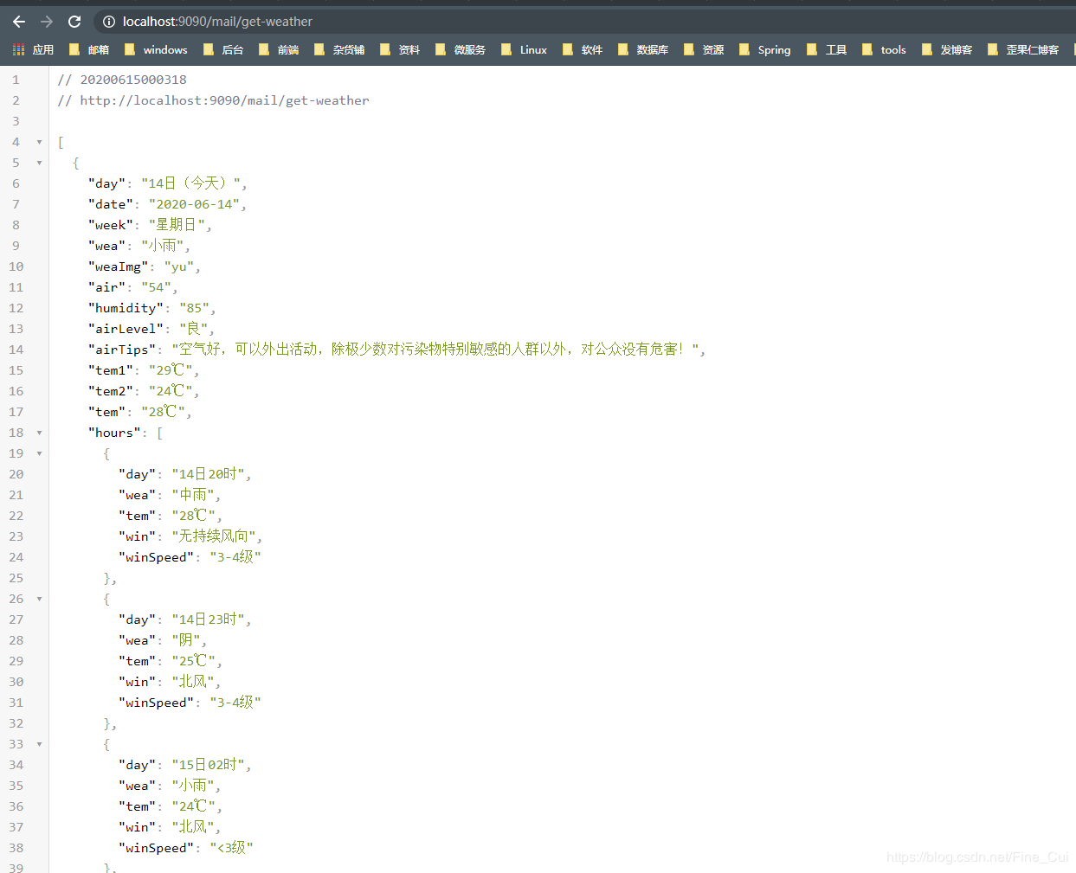This screenshot has width=1076, height=873.
Task: Open the 软件 bookmark folder
Action: point(583,50)
